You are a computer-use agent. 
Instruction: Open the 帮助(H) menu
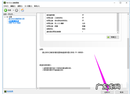tap(37, 6)
